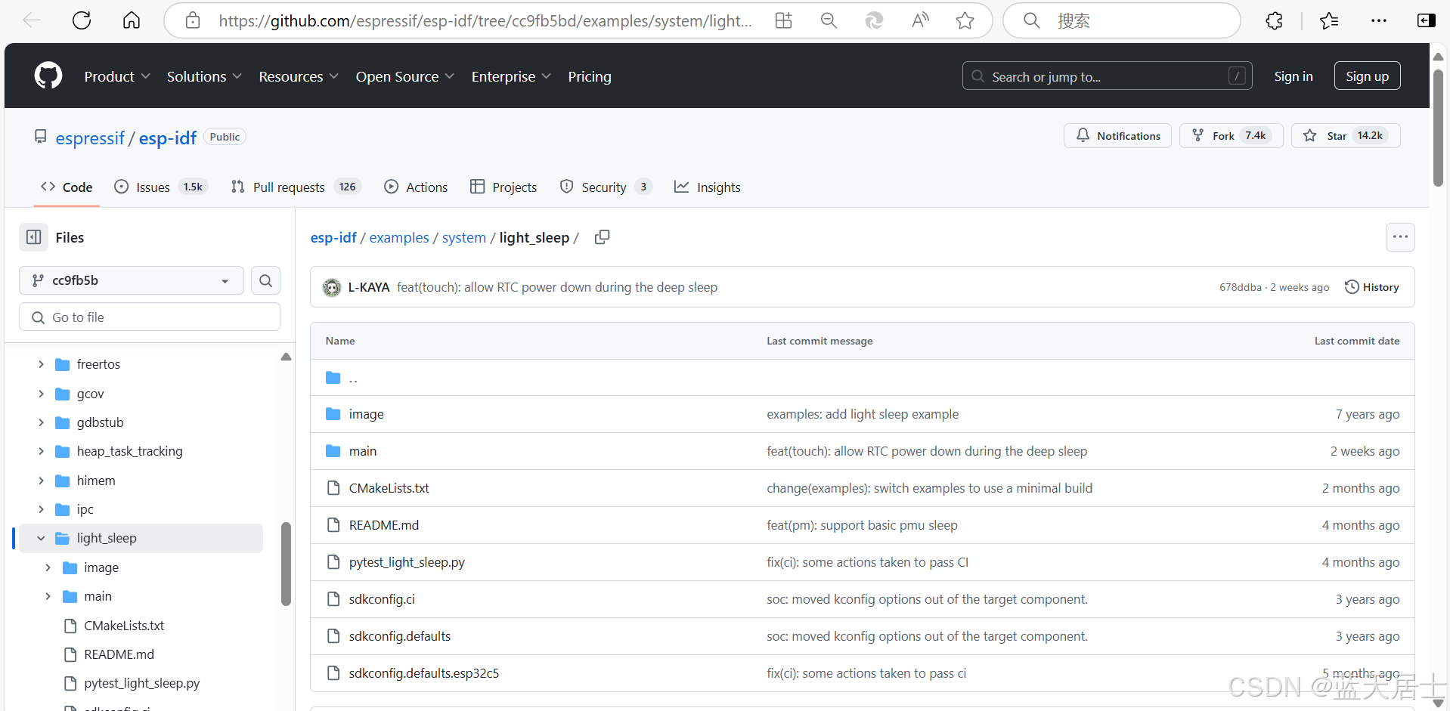Click the file tree scrollbar thumb
This screenshot has width=1450, height=711.
(x=286, y=564)
